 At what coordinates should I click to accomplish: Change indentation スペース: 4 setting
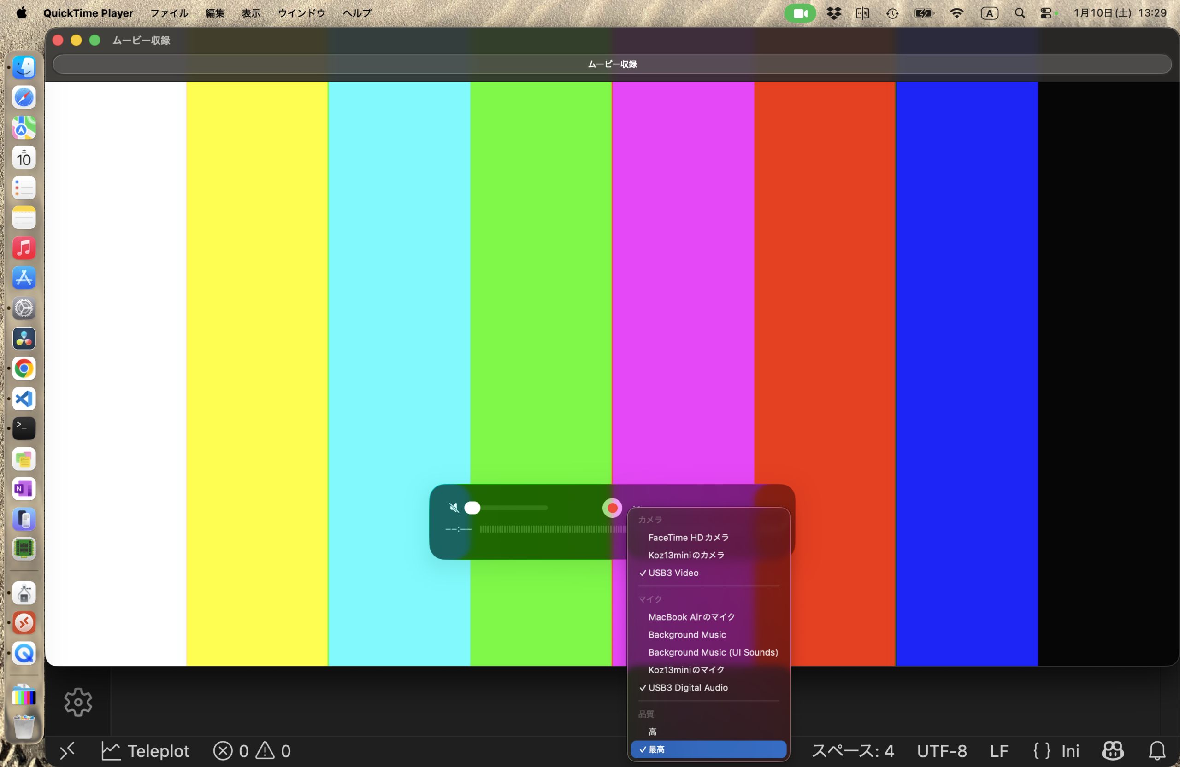coord(853,751)
